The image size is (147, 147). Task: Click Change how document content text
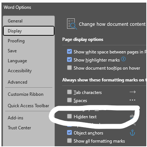click(112, 24)
